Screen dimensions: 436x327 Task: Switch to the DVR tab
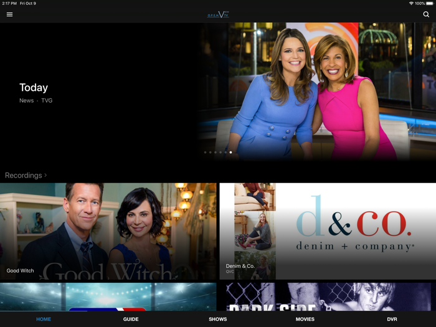(x=392, y=319)
